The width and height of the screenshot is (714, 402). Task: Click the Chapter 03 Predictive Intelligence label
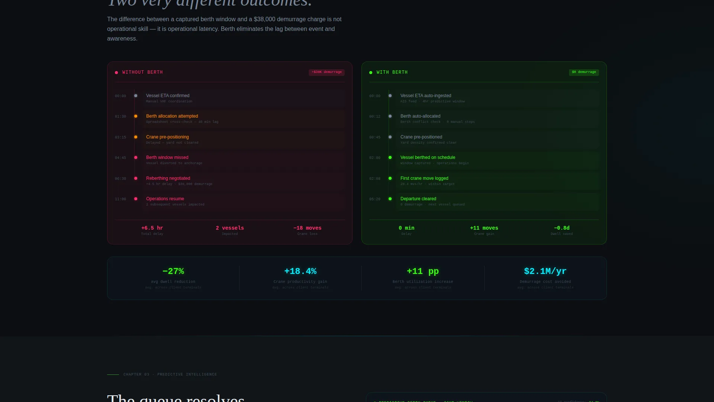[170, 374]
